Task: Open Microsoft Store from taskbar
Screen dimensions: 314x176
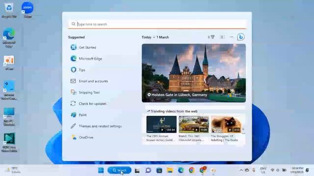Action: click(159, 171)
